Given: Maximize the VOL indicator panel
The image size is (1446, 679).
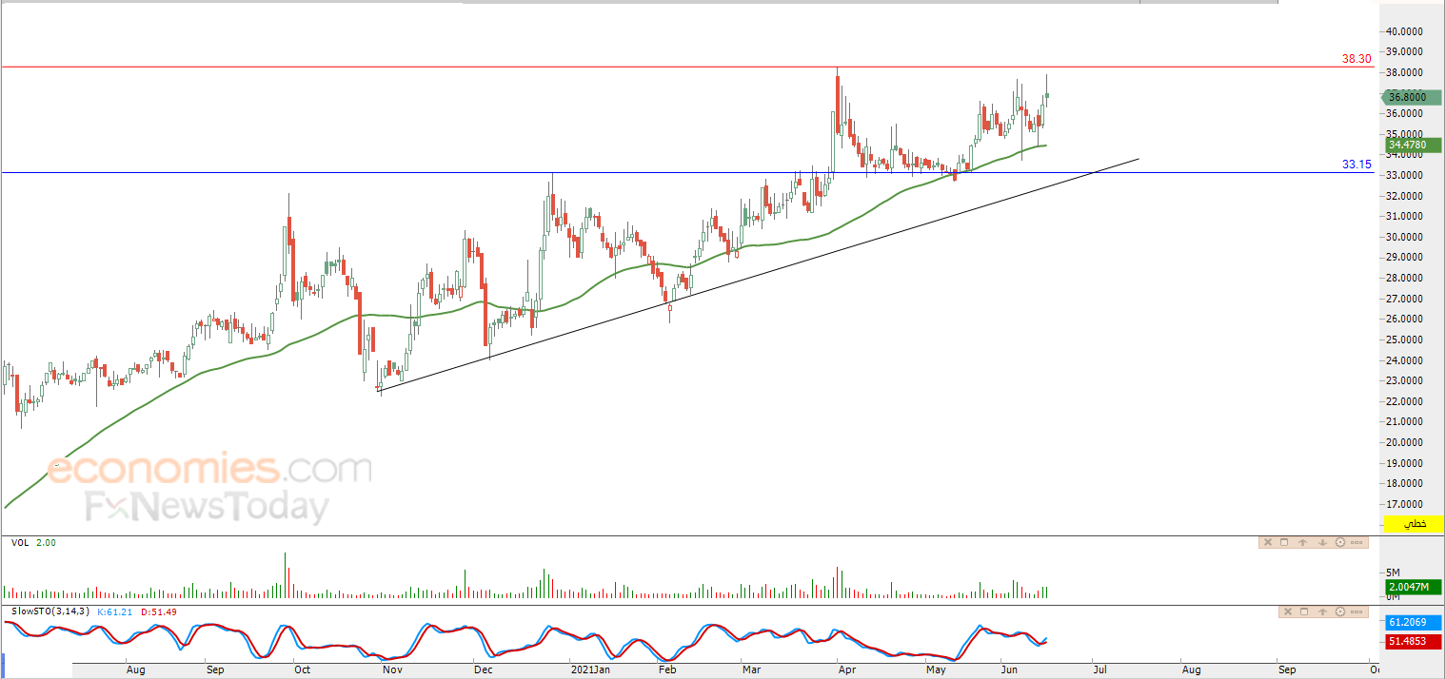Looking at the screenshot, I should pyautogui.click(x=1284, y=542).
